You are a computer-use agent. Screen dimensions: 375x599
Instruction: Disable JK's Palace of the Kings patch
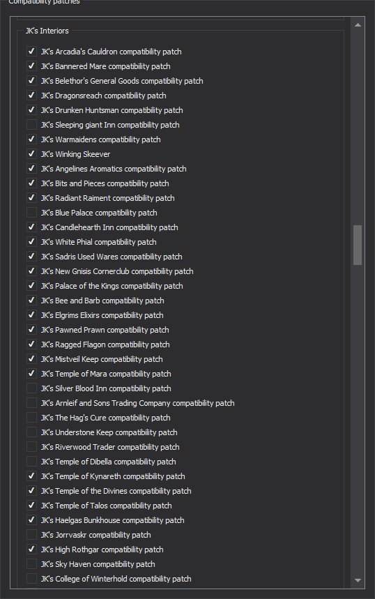coord(31,286)
